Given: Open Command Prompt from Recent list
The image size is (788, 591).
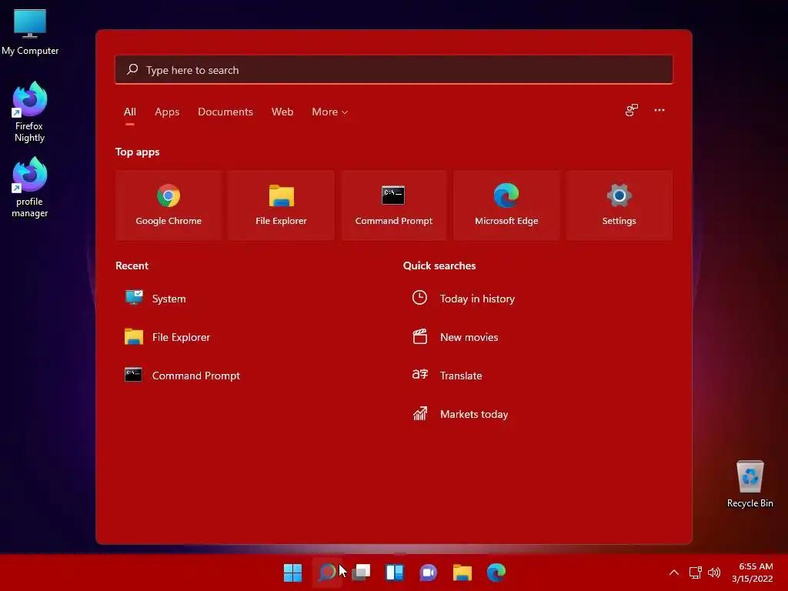Looking at the screenshot, I should pos(182,376).
